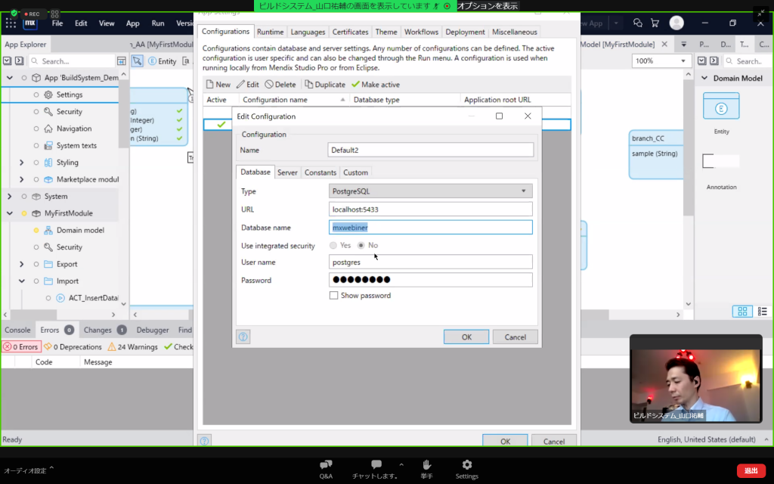Expand the System module tree node
This screenshot has height=484, width=774.
pos(10,197)
